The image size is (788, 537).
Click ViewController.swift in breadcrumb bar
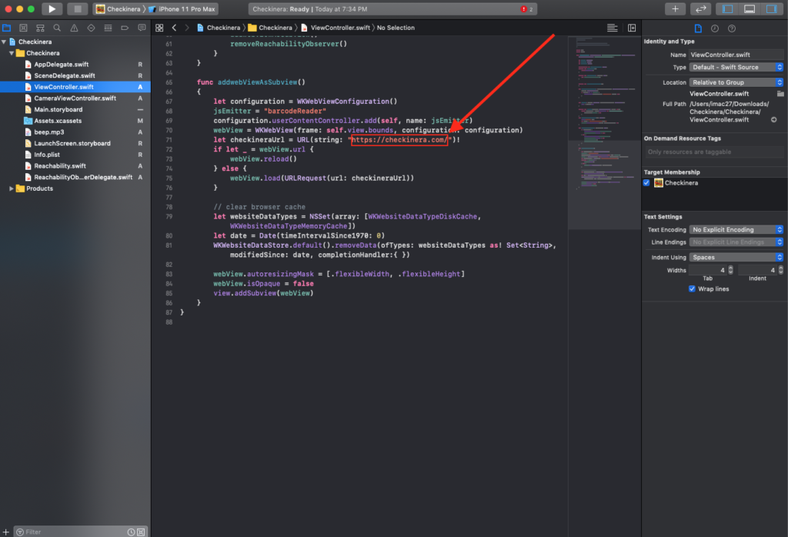click(x=336, y=28)
